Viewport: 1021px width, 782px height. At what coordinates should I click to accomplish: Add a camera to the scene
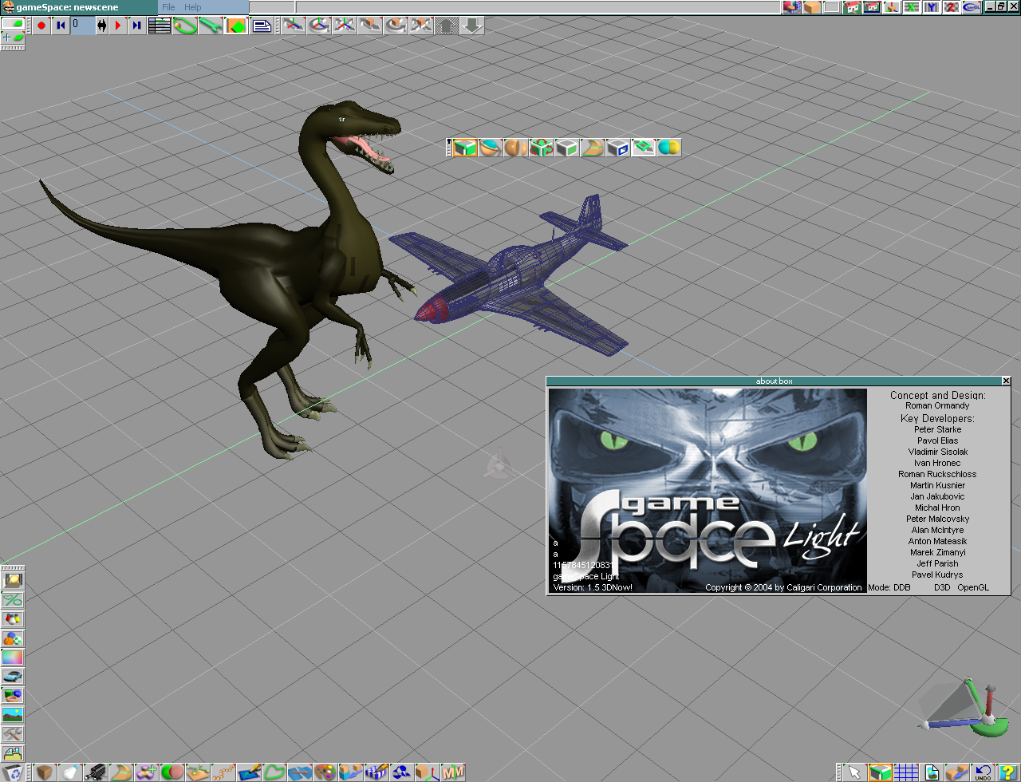96,772
